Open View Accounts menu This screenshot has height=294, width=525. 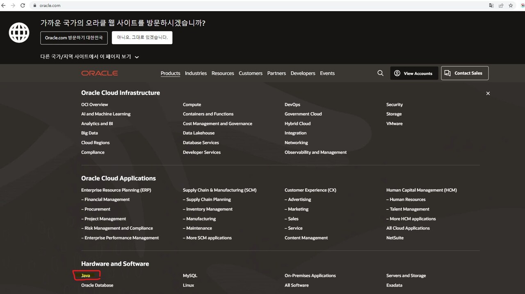[414, 73]
